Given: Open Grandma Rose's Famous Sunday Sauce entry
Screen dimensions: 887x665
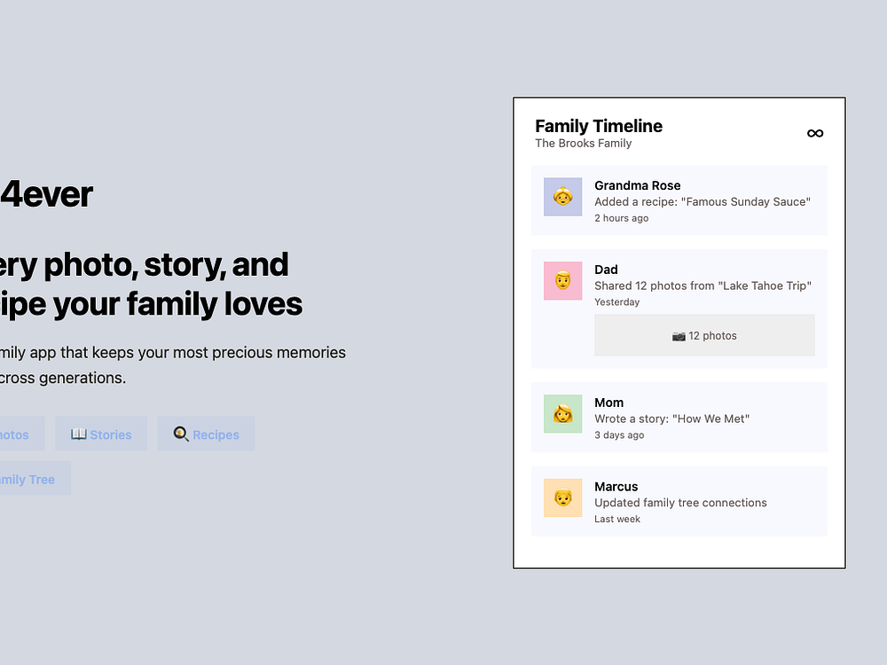Looking at the screenshot, I should [679, 200].
